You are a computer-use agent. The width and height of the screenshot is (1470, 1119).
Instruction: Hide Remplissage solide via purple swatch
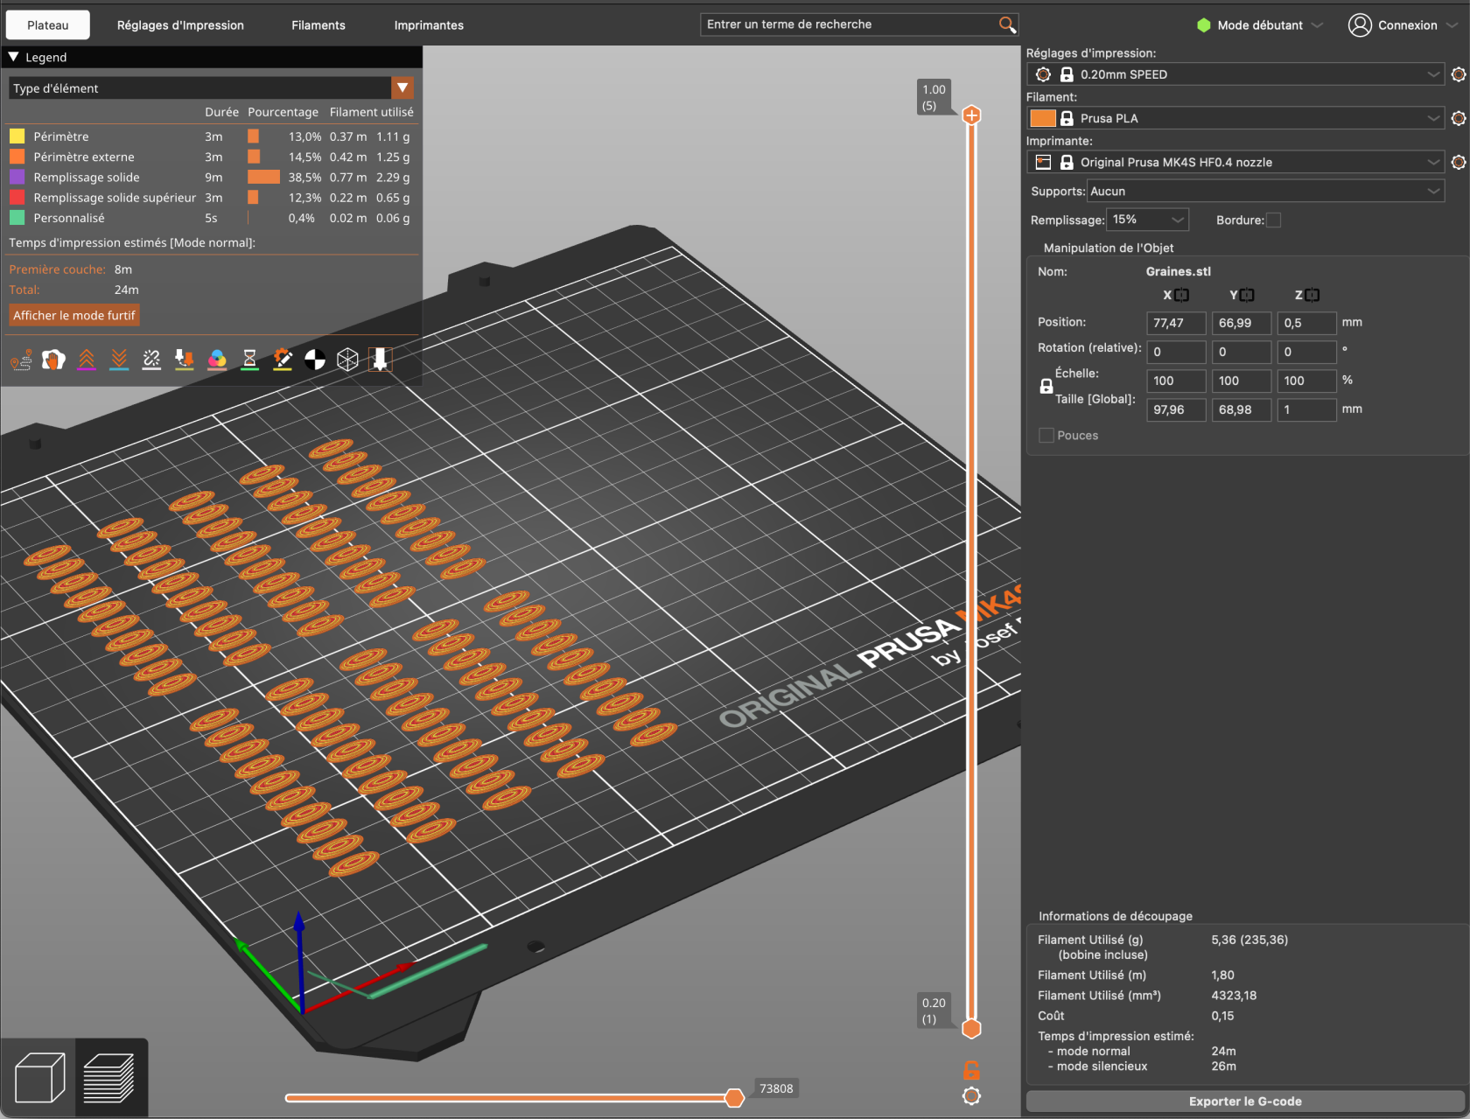[x=17, y=177]
